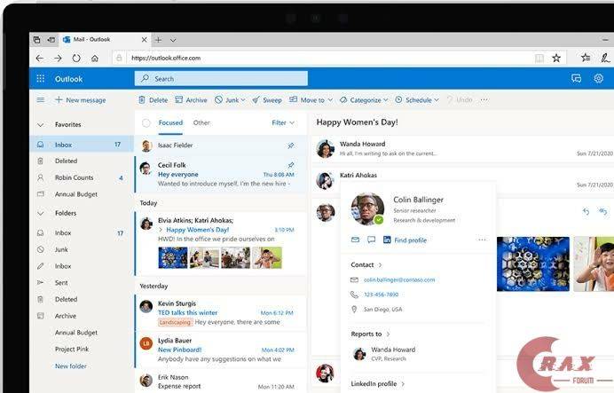Image resolution: width=614 pixels, height=393 pixels.
Task: Switch to the Other tab
Action: (201, 122)
